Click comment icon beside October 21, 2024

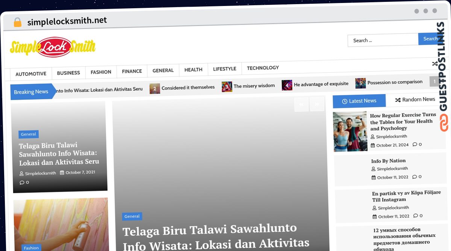coord(415,144)
